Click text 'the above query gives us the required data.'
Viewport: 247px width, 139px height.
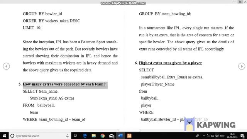[x=58, y=70]
